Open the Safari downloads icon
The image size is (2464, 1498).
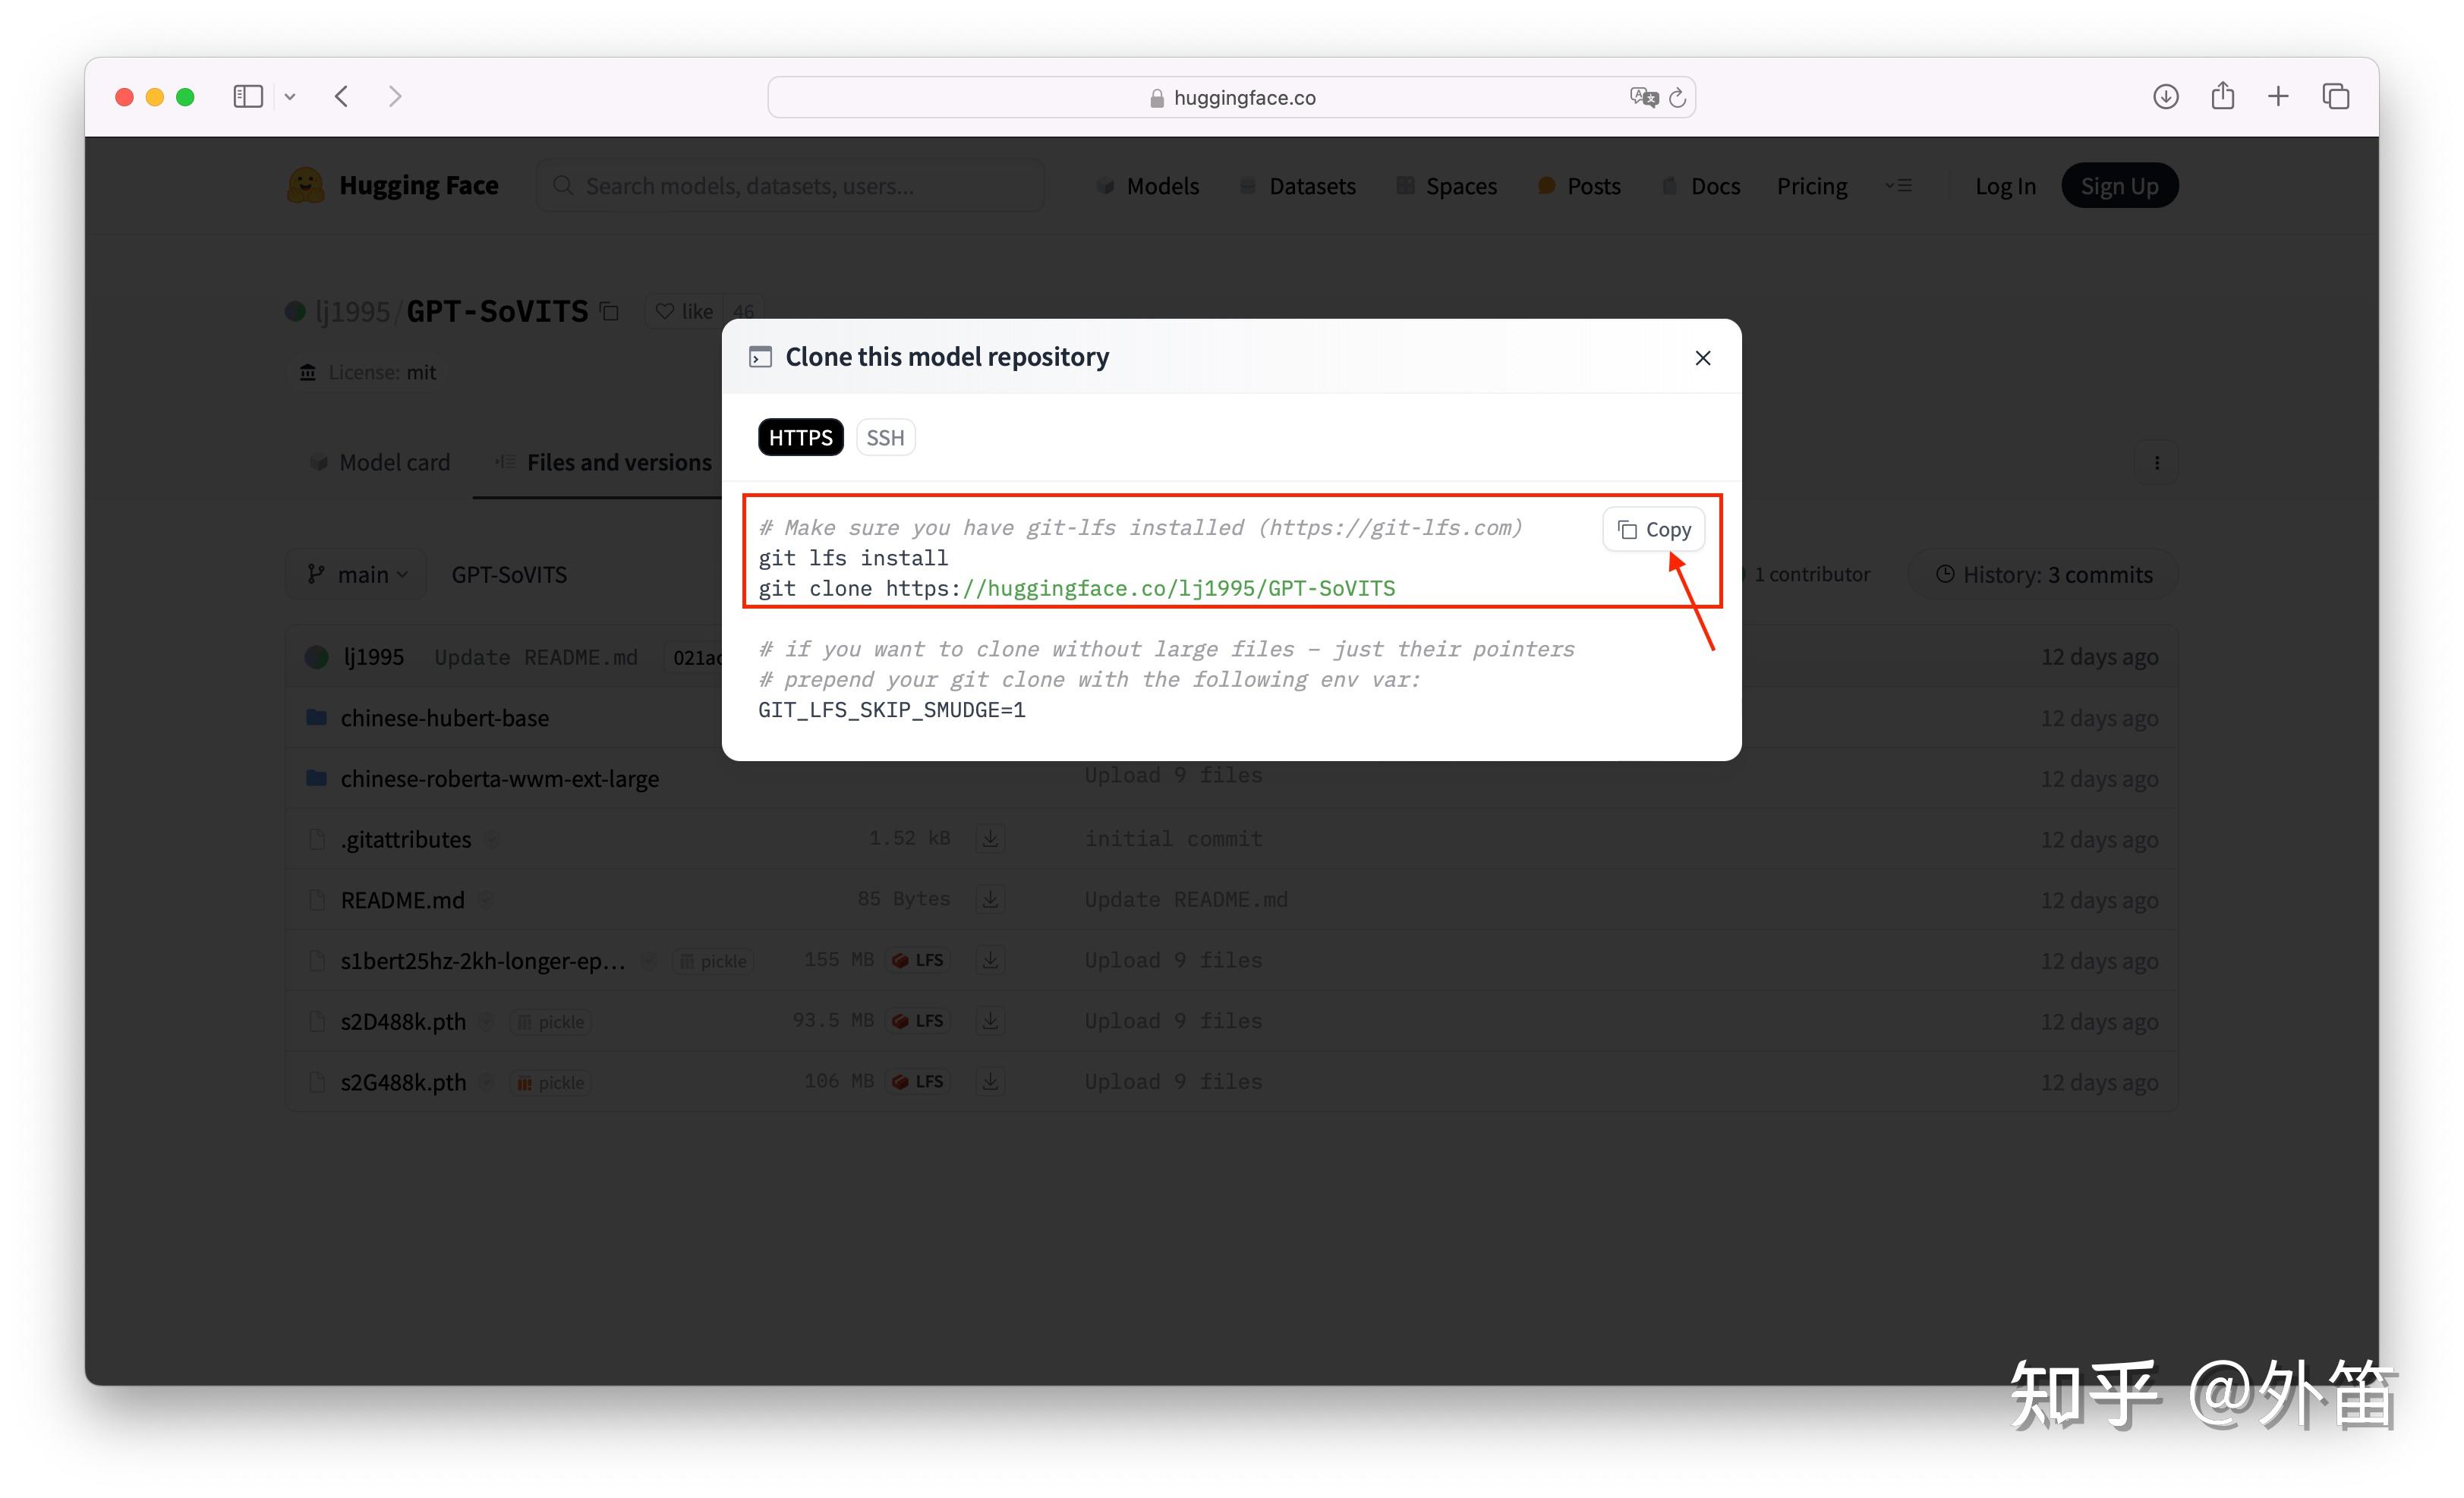point(2165,97)
